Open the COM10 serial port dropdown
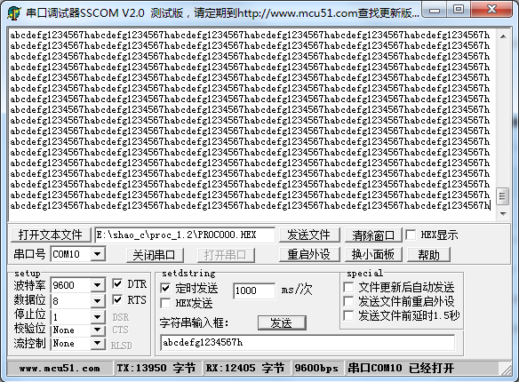The height and width of the screenshot is (382, 519). (98, 254)
